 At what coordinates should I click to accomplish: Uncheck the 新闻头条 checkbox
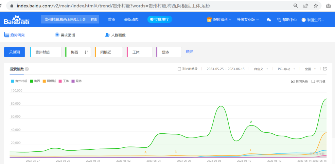click(293, 82)
